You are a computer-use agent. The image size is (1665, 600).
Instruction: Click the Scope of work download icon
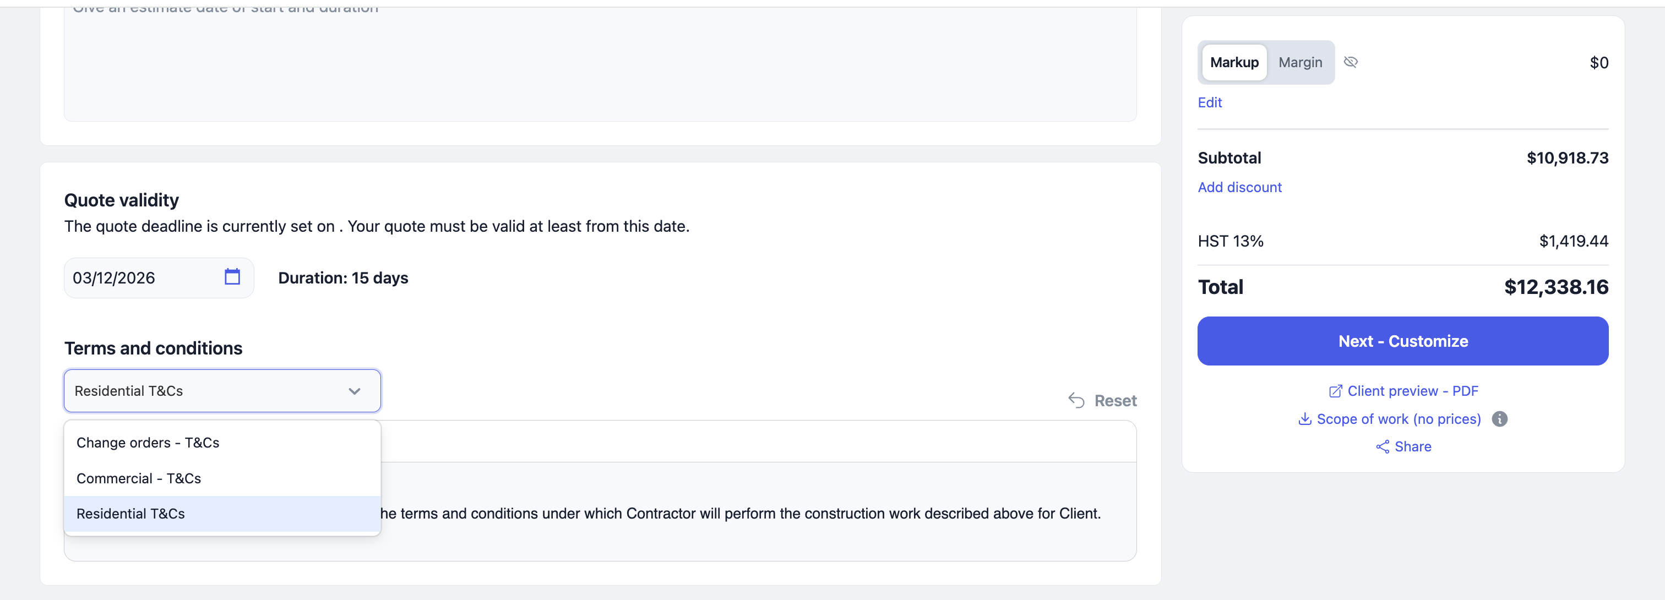pos(1304,419)
